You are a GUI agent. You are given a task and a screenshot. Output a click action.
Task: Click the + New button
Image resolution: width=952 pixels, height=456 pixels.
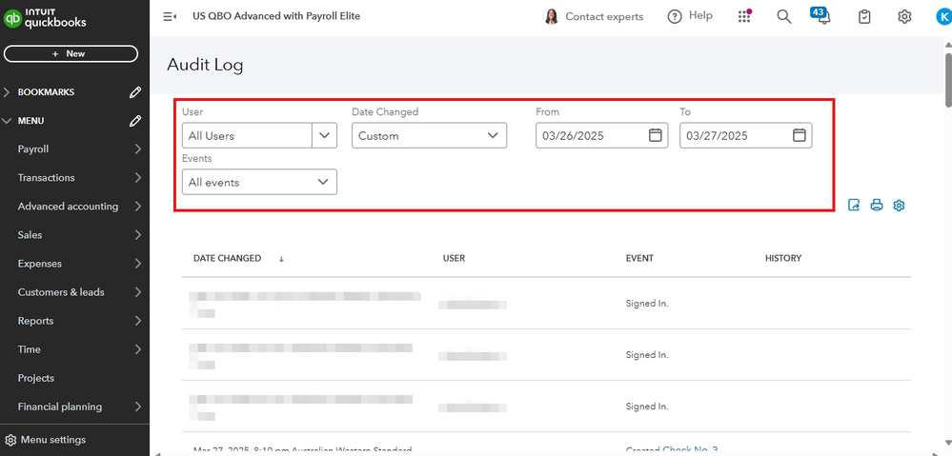click(x=71, y=54)
